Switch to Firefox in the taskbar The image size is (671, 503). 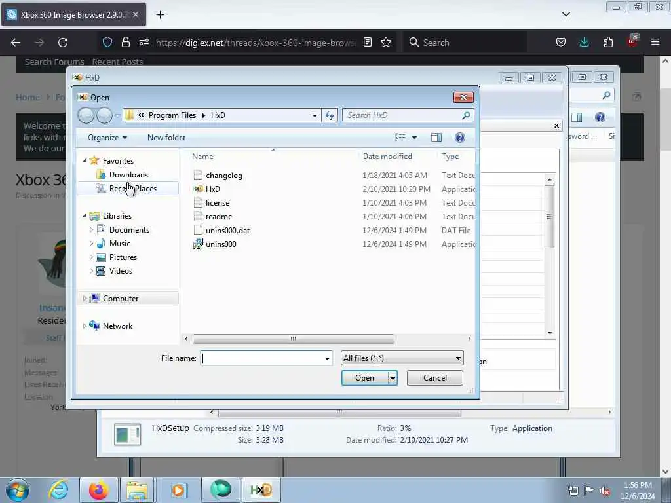coord(98,490)
